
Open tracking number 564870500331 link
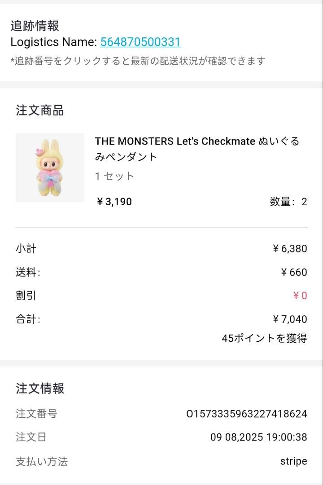(140, 42)
